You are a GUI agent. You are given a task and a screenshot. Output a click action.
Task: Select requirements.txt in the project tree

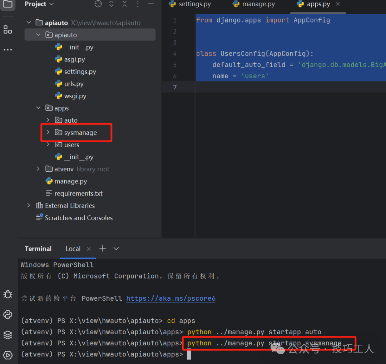78,193
